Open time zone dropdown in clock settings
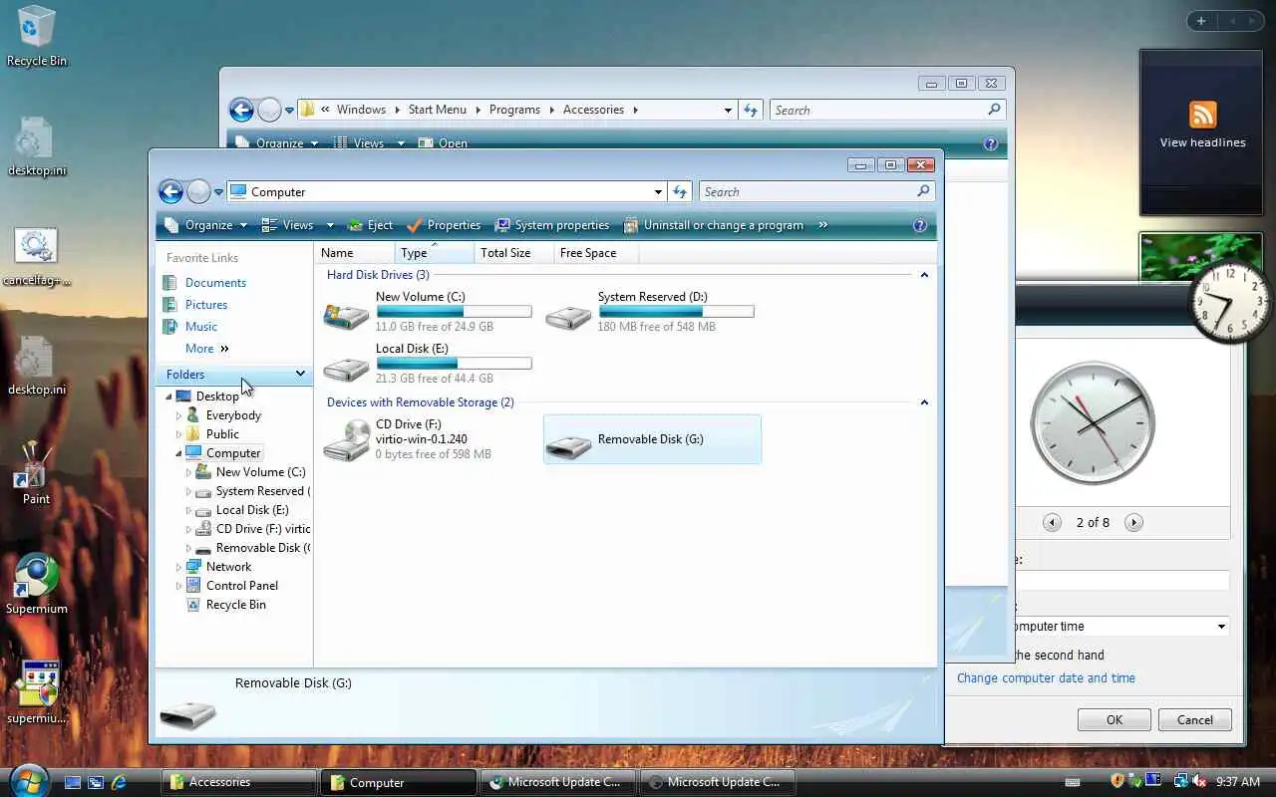 click(1221, 627)
